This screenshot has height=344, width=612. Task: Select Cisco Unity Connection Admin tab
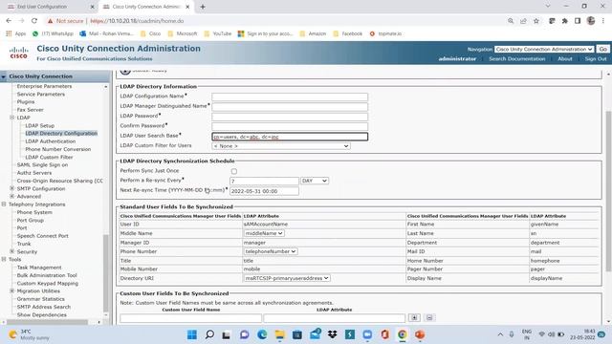click(145, 7)
